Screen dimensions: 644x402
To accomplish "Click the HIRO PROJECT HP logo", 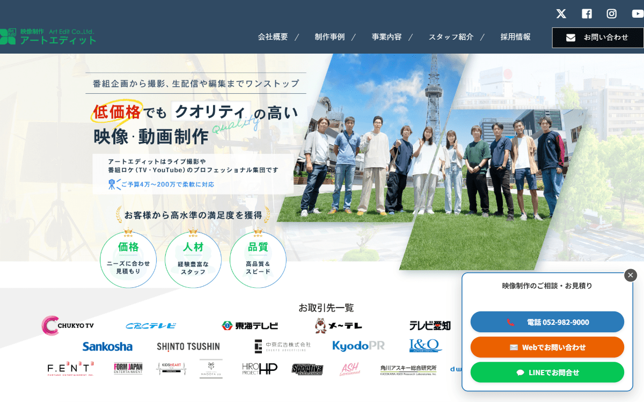I will (x=260, y=368).
